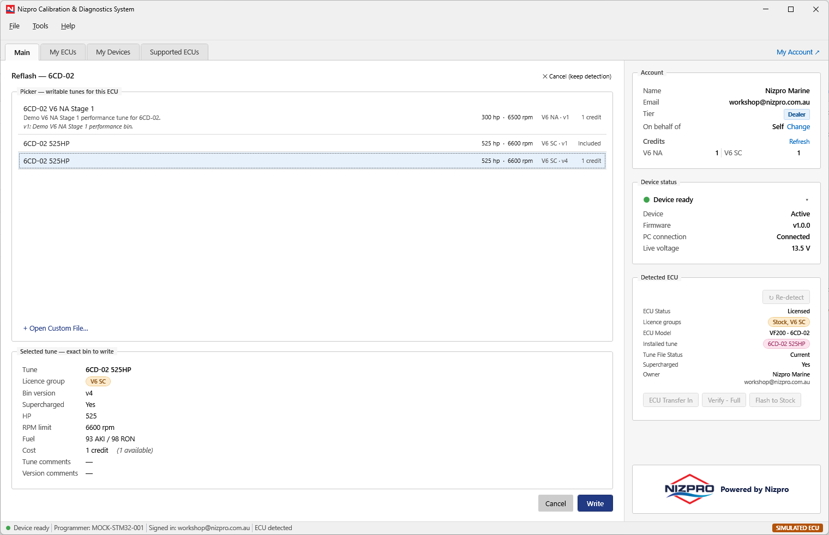Click the 6CD-02 525HP installed tune badge
Image resolution: width=829 pixels, height=535 pixels.
click(x=786, y=344)
